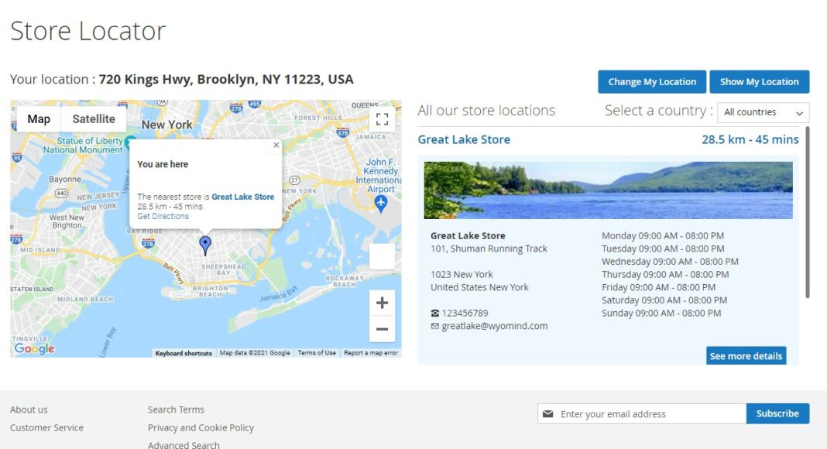
Task: Open the 'All countries' dropdown
Action: pos(763,112)
